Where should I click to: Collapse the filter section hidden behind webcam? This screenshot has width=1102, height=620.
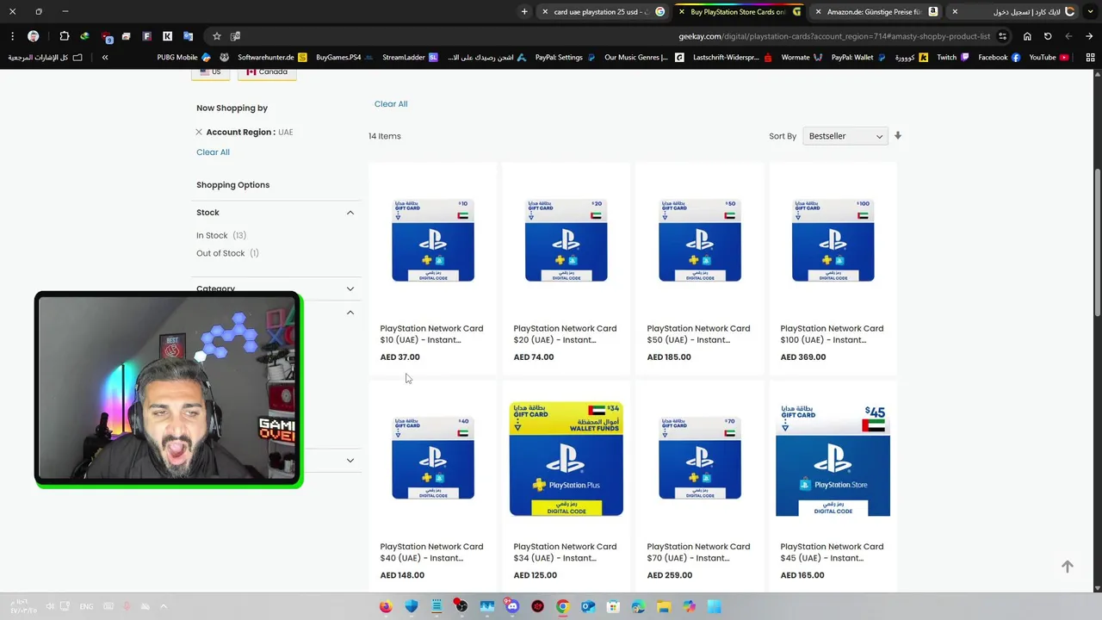(x=350, y=313)
